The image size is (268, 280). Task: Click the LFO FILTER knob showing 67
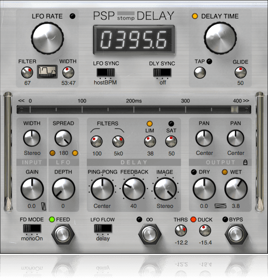coord(27,73)
